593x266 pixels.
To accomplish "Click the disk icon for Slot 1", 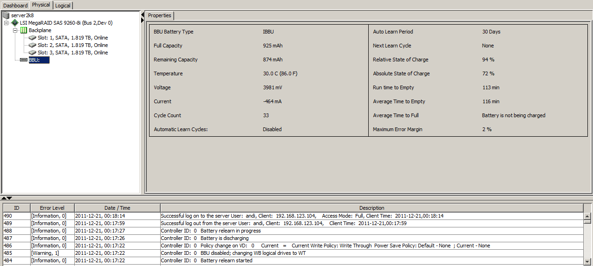I will point(33,38).
